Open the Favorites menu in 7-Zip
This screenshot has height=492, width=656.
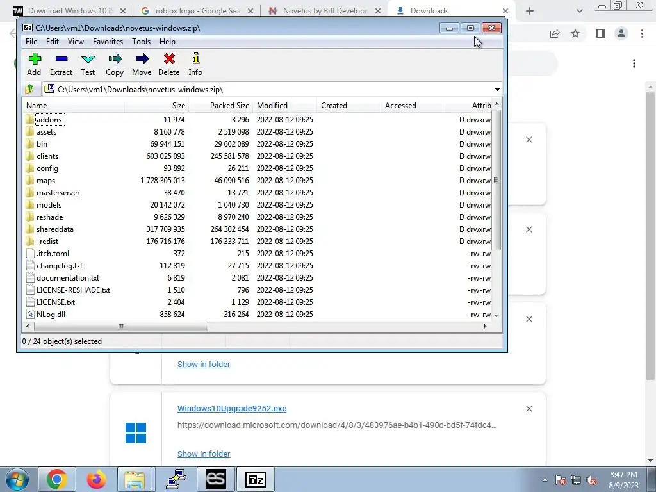click(x=108, y=42)
